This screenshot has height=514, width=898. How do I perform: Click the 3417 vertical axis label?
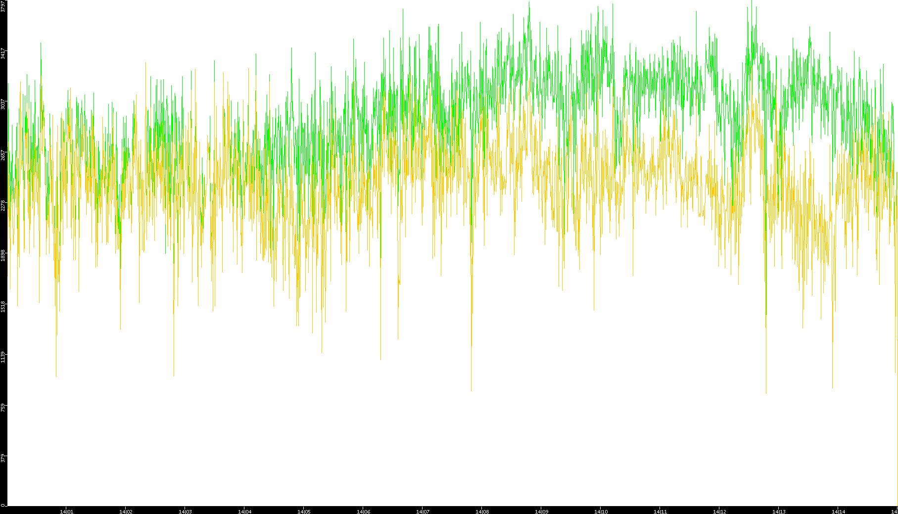click(x=3, y=53)
